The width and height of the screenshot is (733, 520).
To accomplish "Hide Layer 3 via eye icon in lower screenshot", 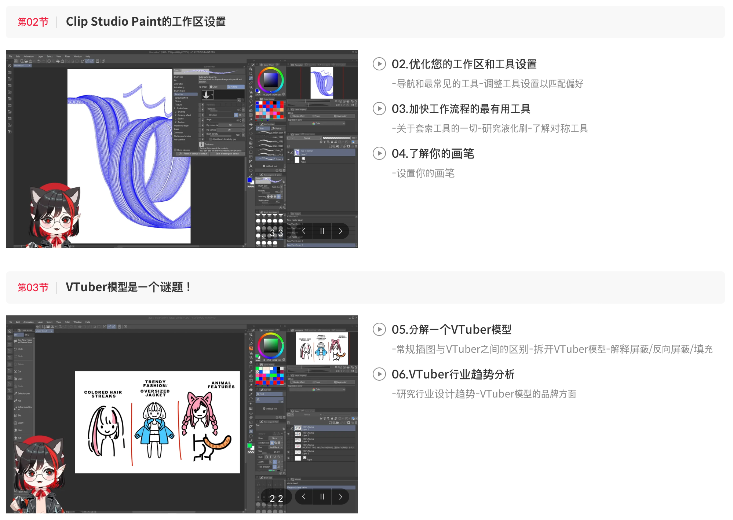I will tap(288, 452).
